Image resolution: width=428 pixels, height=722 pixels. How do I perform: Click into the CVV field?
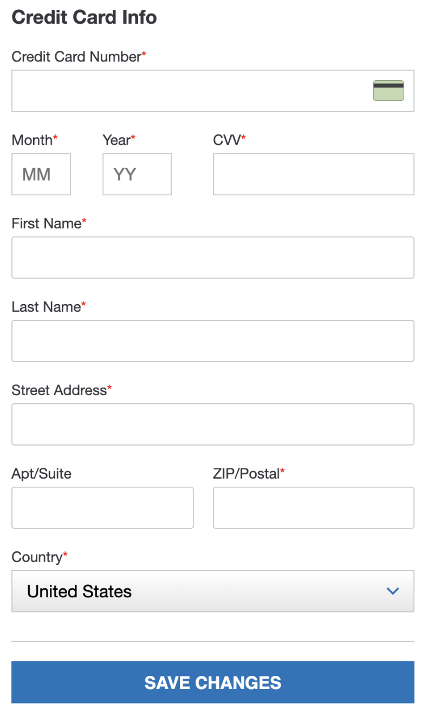[314, 174]
